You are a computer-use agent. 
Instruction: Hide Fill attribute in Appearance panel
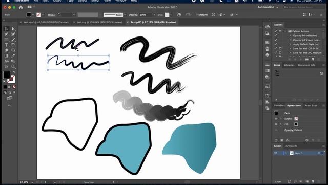276,124
